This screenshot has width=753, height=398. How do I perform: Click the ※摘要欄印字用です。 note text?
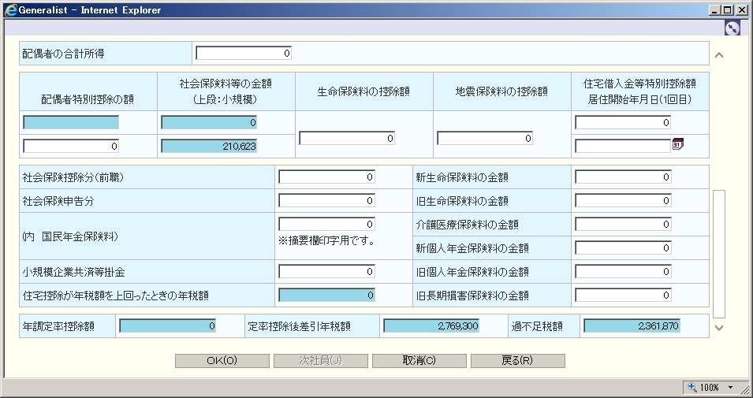pos(326,241)
